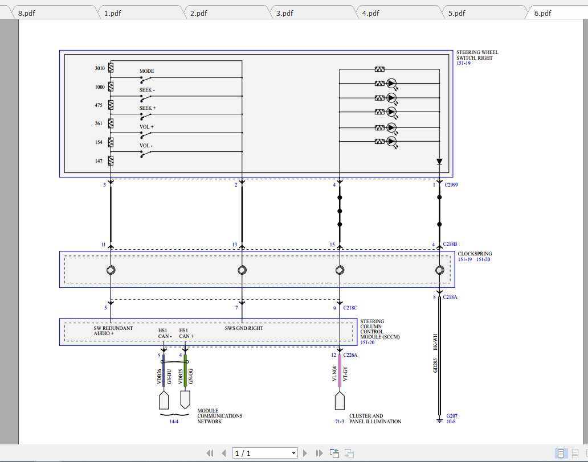Enable single page view mode
Viewport: 588px width, 462px height.
[561, 453]
